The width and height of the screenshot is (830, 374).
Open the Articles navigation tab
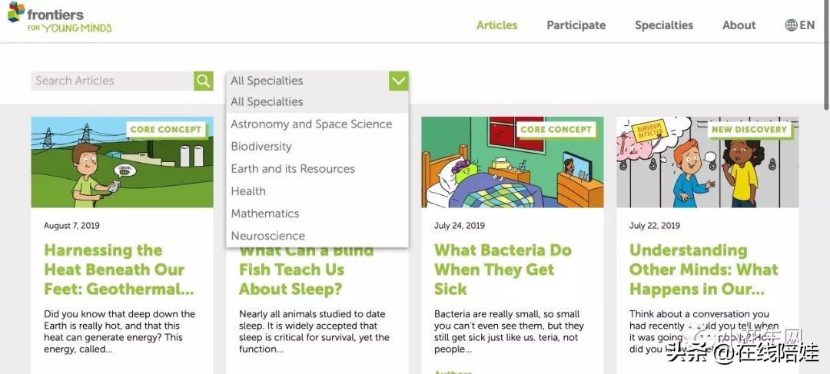[496, 25]
